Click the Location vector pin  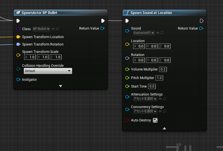point(127,44)
